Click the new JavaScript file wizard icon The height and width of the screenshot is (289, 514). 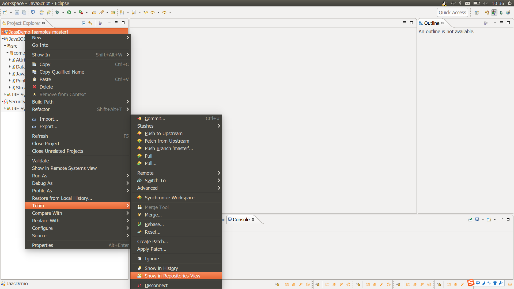(x=48, y=12)
